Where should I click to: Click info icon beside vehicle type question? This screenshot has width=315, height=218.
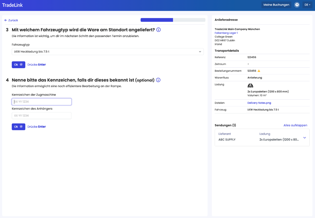pos(158,30)
